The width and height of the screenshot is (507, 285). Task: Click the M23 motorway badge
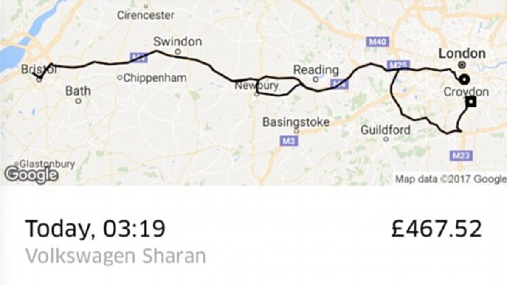(x=461, y=156)
